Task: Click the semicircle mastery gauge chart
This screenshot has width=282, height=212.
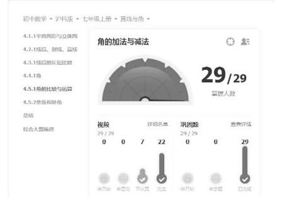Action: (x=145, y=79)
